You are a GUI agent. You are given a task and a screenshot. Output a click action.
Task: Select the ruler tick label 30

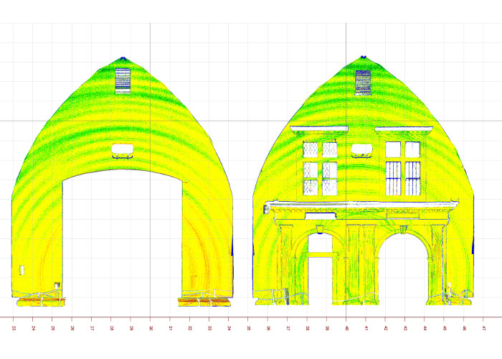pos(151,328)
